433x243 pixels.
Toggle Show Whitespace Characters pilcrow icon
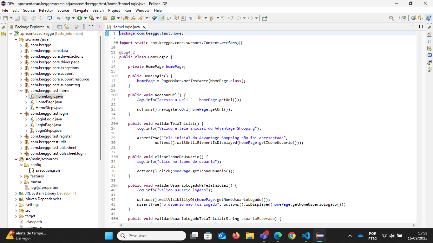(191, 18)
